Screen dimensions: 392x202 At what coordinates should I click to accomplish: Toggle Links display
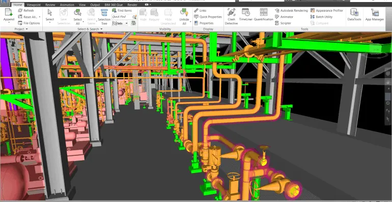pos(200,11)
